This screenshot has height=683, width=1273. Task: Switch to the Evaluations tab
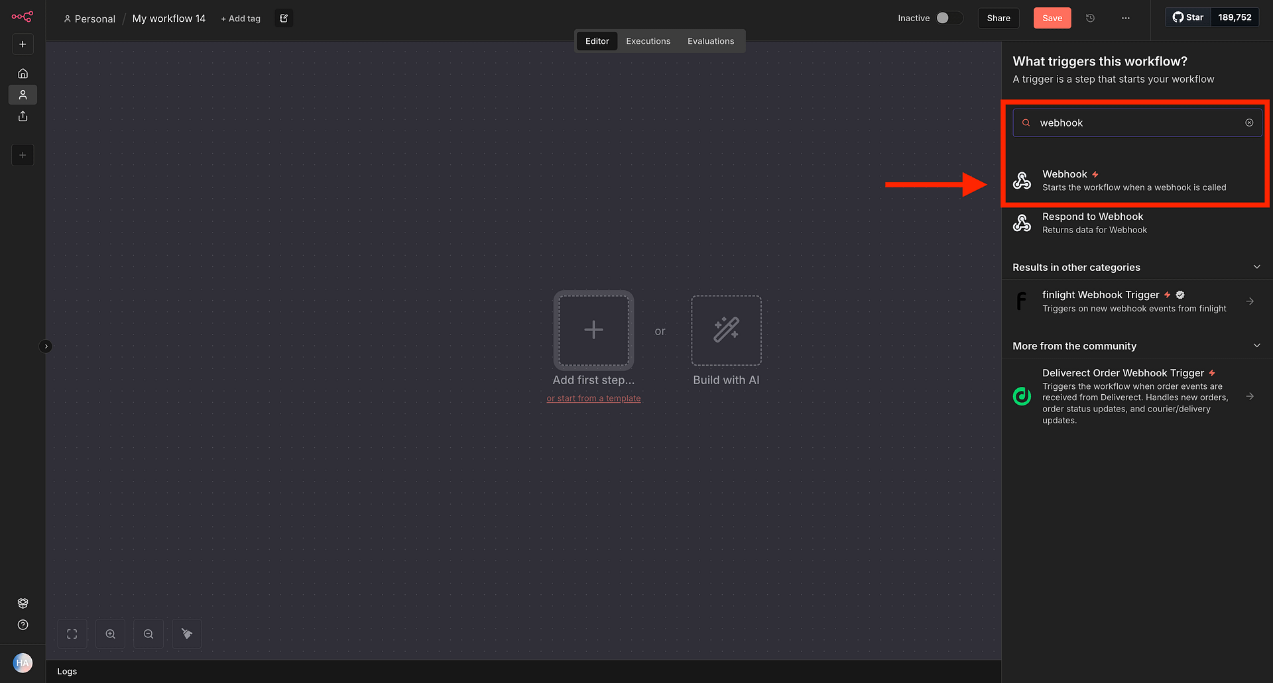coord(711,41)
